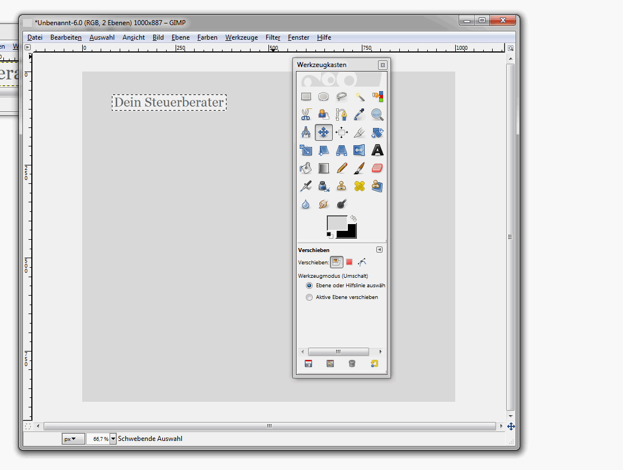The width and height of the screenshot is (623, 470).
Task: Open the Filter menu
Action: point(273,37)
